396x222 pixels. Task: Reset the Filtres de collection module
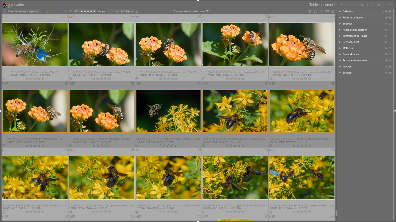[x=386, y=18]
